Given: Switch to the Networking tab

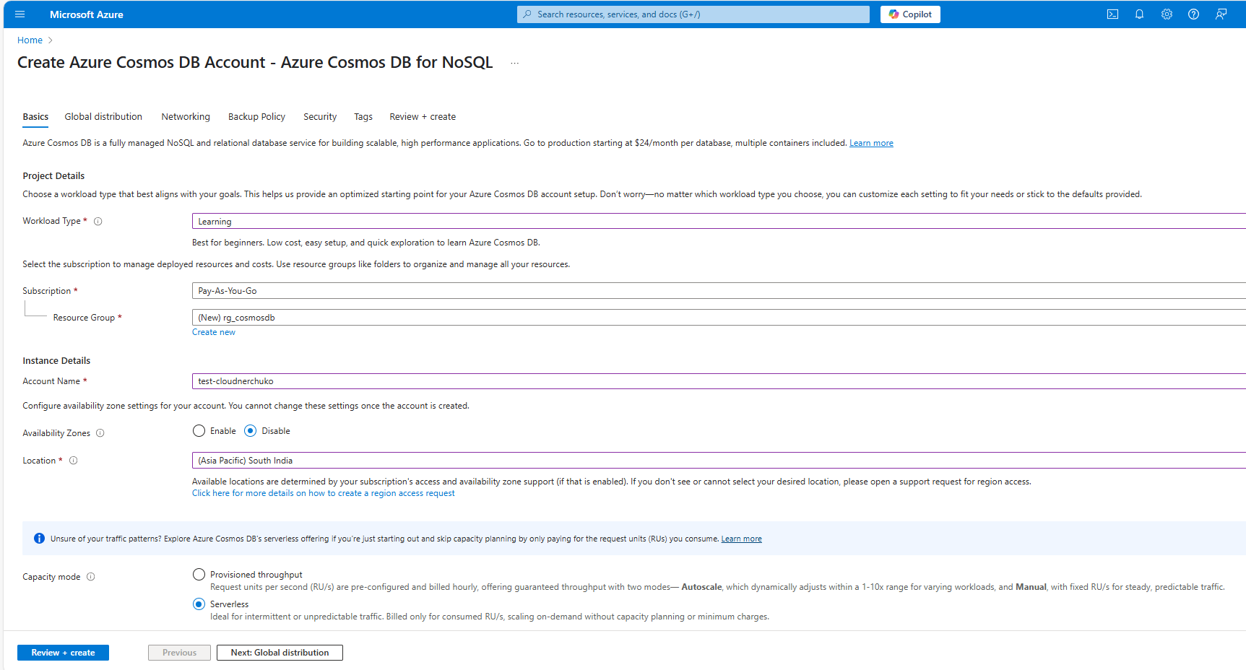Looking at the screenshot, I should point(186,117).
